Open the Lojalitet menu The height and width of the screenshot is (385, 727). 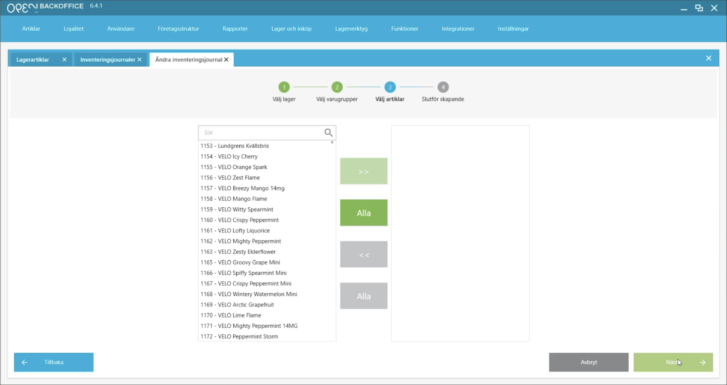click(x=73, y=28)
